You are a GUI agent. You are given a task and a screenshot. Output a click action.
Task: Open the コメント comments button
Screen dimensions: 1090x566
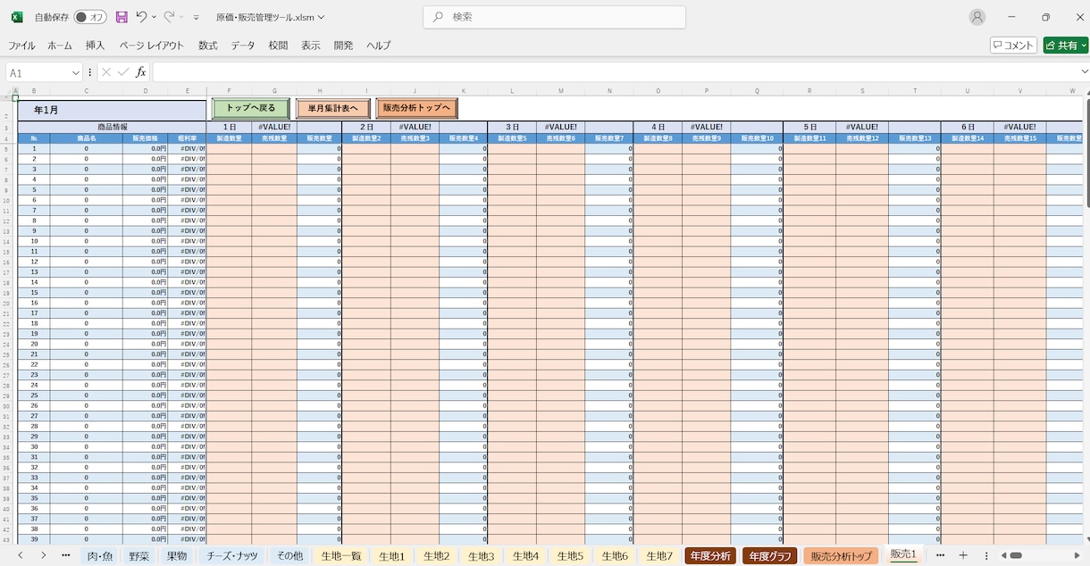click(1013, 46)
